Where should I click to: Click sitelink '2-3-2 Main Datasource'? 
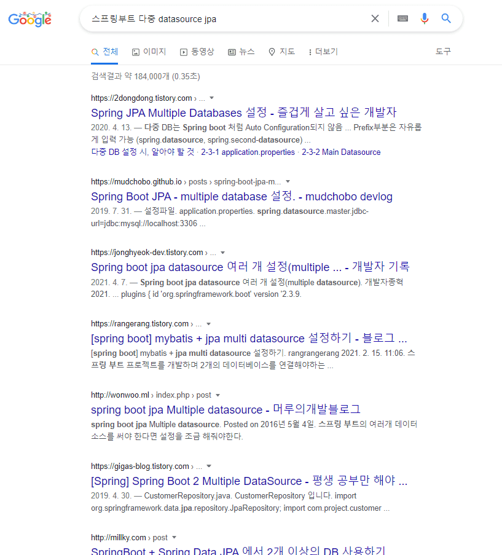point(341,152)
